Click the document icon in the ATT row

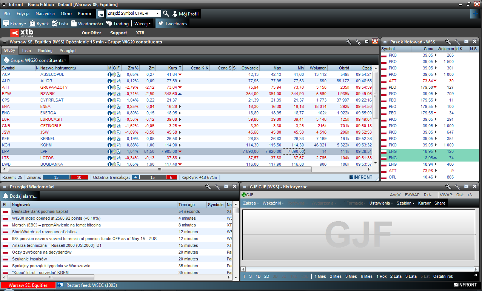(x=119, y=87)
